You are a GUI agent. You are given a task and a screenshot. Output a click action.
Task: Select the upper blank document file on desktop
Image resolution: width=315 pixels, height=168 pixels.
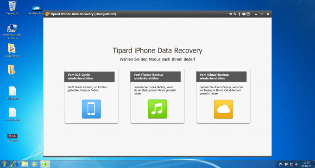point(12,93)
